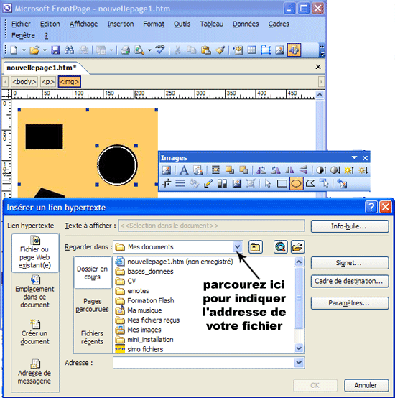This screenshot has width=395, height=398.
Task: Save the page with the floppy disk icon
Action: 55,50
